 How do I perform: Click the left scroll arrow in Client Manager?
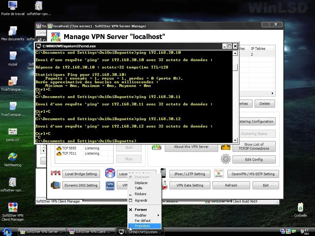tap(44, 151)
